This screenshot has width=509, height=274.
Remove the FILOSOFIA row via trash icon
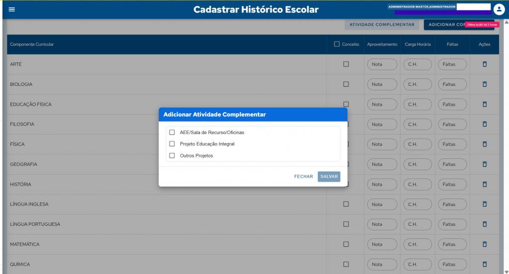(x=485, y=124)
